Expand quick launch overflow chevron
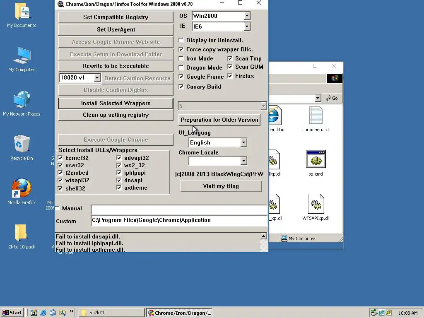Screen dimensions: 424x318 point(71,311)
